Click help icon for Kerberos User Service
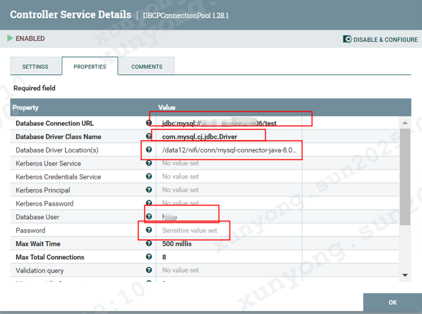Screen dimensions: 422x314 (148, 163)
